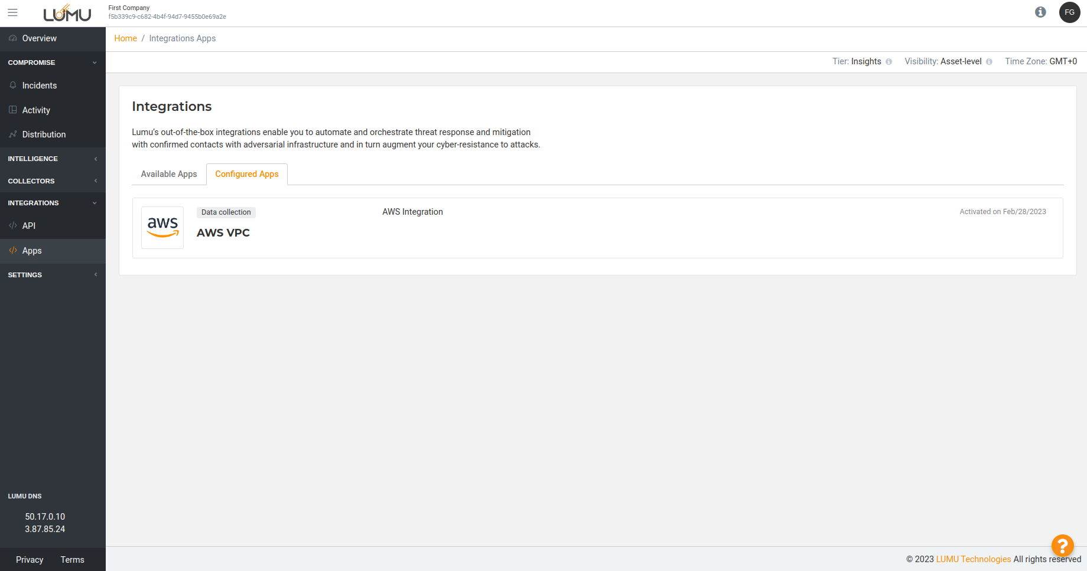This screenshot has height=571, width=1087.
Task: Open the information icon in header
Action: [1040, 12]
